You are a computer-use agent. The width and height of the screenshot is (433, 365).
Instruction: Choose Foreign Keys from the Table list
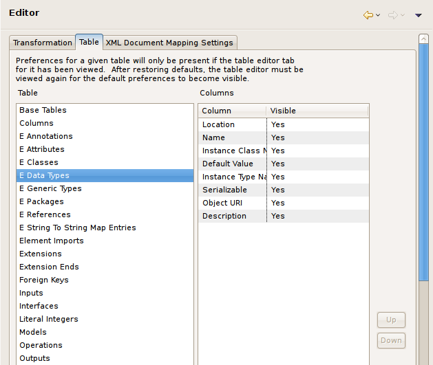coord(44,280)
